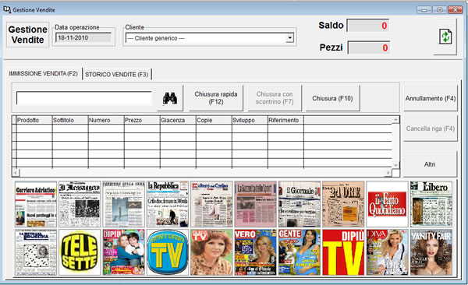Image resolution: width=468 pixels, height=285 pixels.
Task: Select the Dipiù TV red magazine icon
Action: [x=343, y=252]
